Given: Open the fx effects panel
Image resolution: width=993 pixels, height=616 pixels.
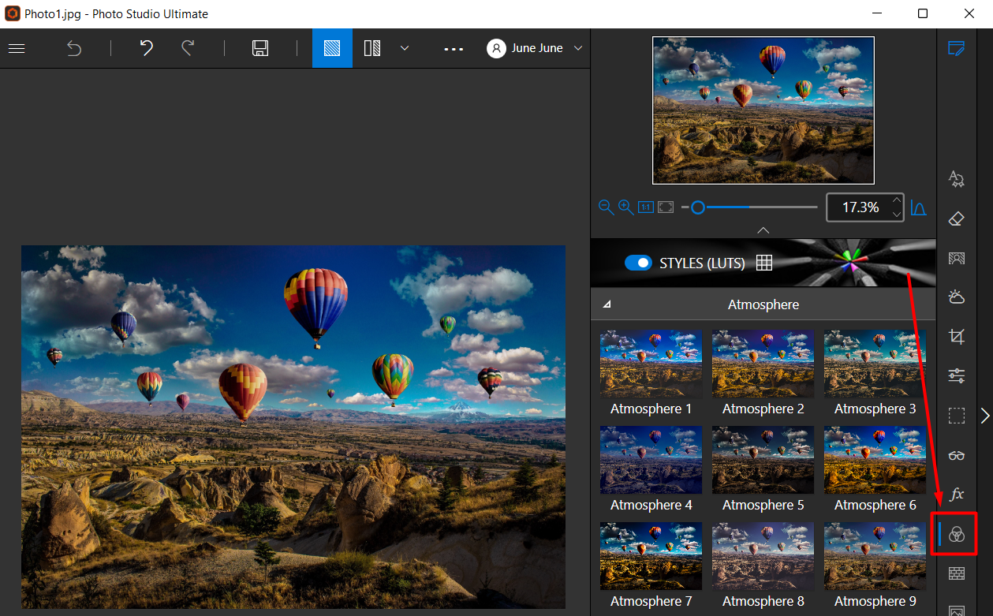Looking at the screenshot, I should pyautogui.click(x=956, y=495).
